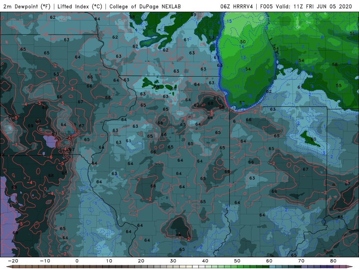This screenshot has width=359, height=269.
Task: Click the '30' color scale label
Action: pyautogui.click(x=173, y=261)
